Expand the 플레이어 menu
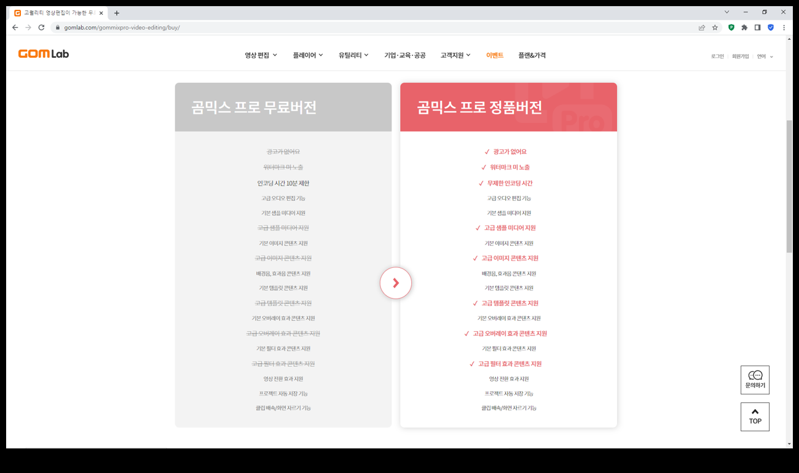The image size is (799, 473). 308,55
